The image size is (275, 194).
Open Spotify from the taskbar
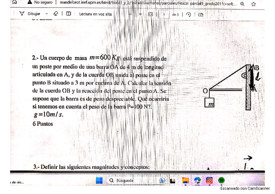click(x=221, y=180)
